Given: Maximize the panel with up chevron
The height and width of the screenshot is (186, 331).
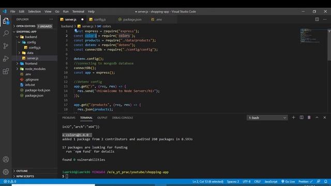Looking at the screenshot, I should coord(317,117).
